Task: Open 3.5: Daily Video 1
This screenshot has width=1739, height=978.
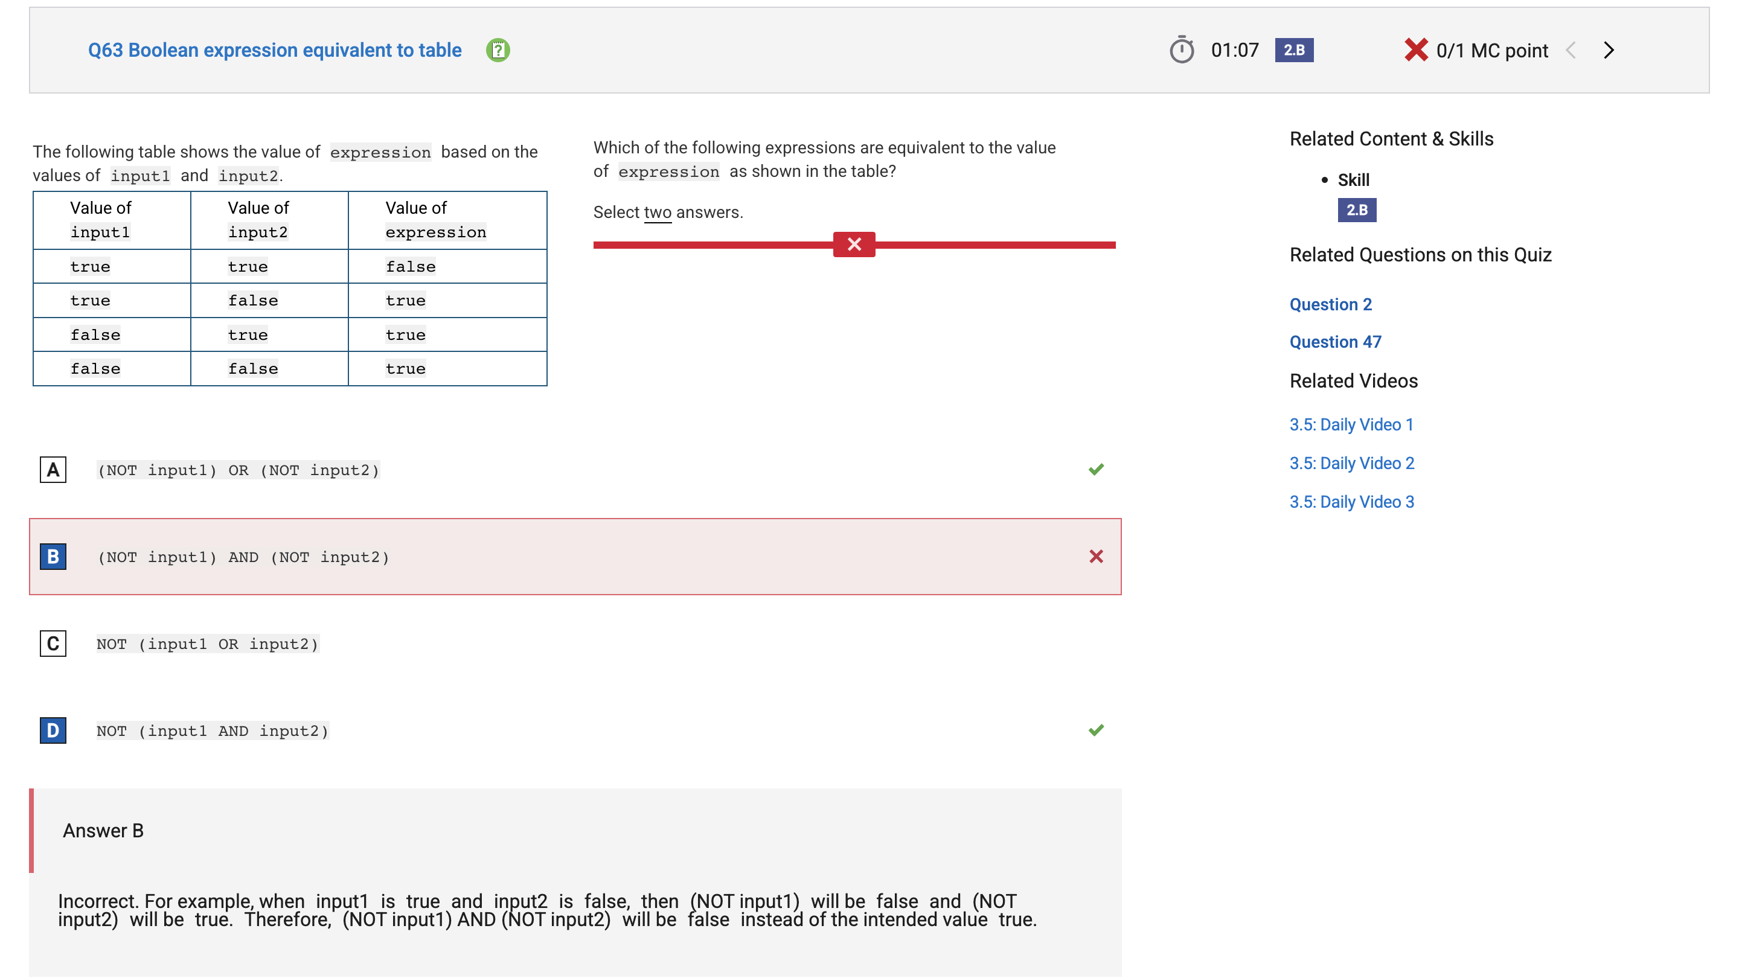Action: 1351,424
